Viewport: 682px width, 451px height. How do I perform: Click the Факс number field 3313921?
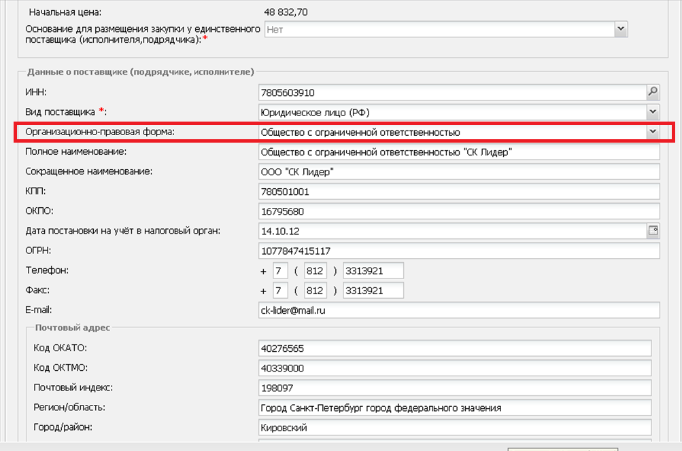pos(373,290)
